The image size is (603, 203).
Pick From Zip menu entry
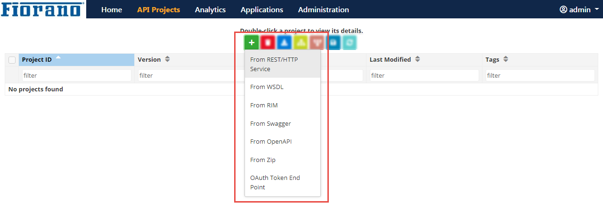point(283,160)
